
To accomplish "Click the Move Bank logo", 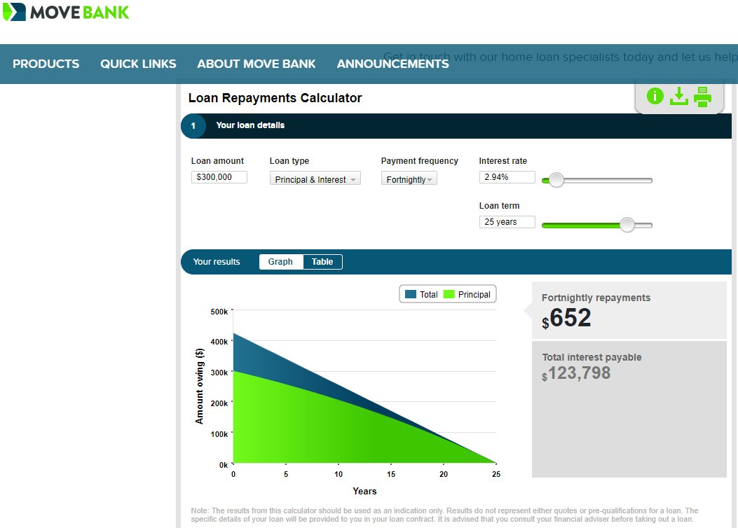I will (x=66, y=12).
